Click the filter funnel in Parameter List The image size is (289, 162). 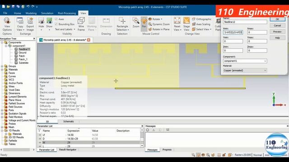[x=39, y=130]
